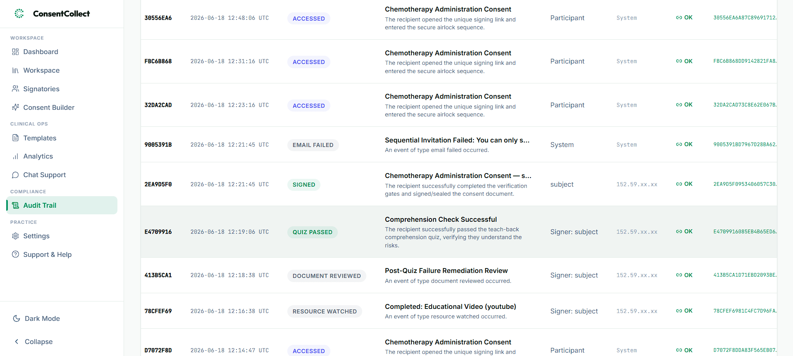Click the chain link icon in row FBC6B868
The width and height of the screenshot is (793, 356).
(679, 61)
